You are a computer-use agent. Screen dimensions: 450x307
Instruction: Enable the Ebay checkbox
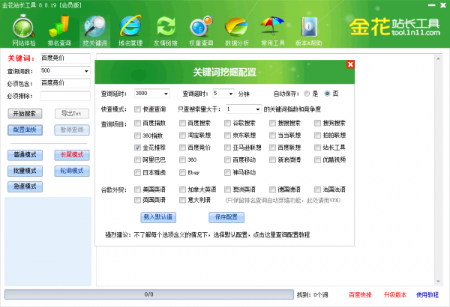[182, 172]
